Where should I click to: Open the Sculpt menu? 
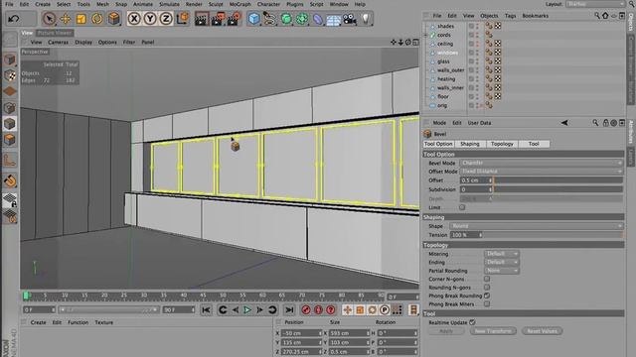(216, 4)
